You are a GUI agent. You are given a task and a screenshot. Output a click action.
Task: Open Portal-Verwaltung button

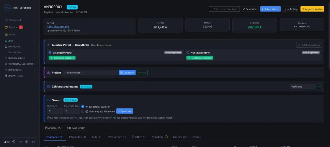[309, 45]
